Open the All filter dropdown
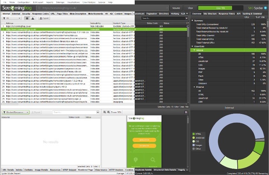The width and height of the screenshot is (269, 175). click(x=11, y=18)
